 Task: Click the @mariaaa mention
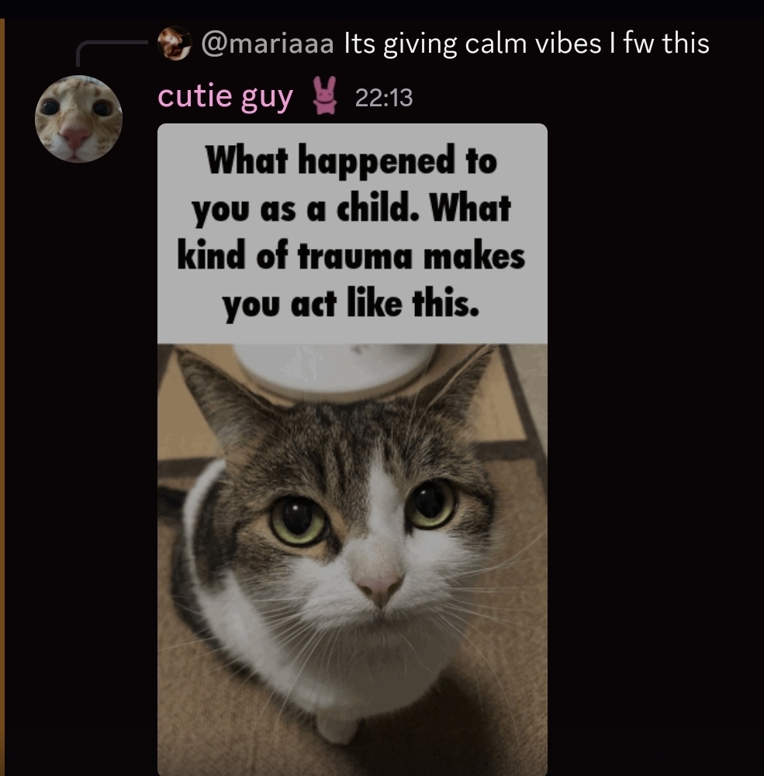point(267,43)
